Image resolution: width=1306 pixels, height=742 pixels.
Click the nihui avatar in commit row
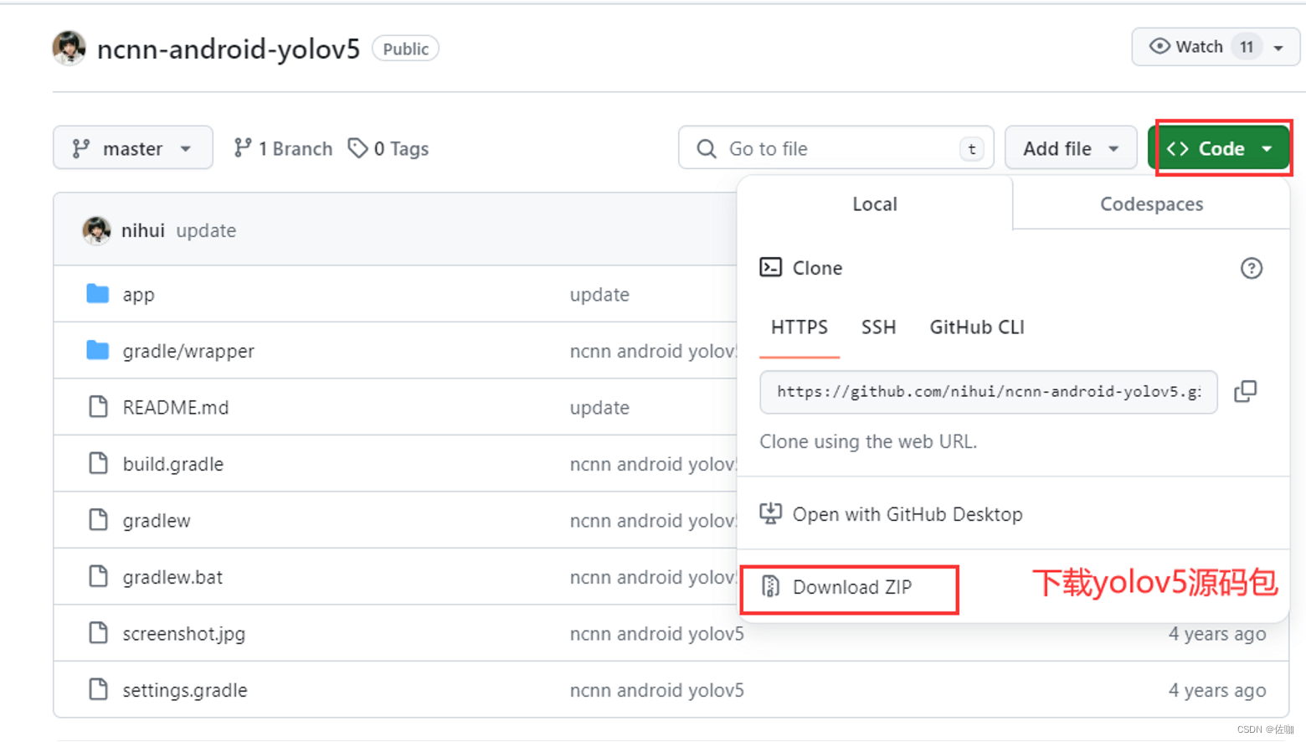pos(96,230)
